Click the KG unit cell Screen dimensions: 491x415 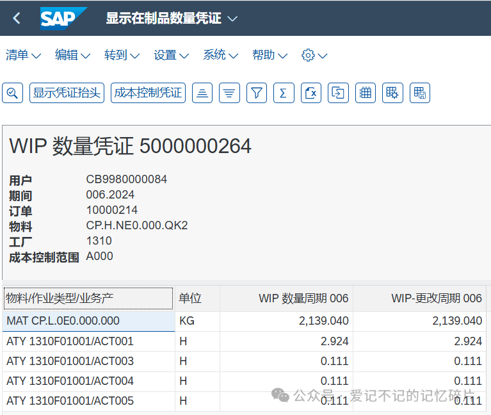coord(197,321)
